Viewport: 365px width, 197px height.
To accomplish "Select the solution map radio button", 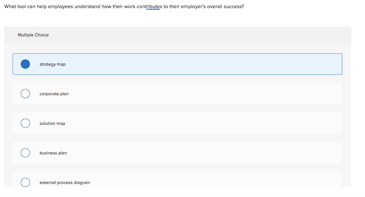I will (25, 123).
